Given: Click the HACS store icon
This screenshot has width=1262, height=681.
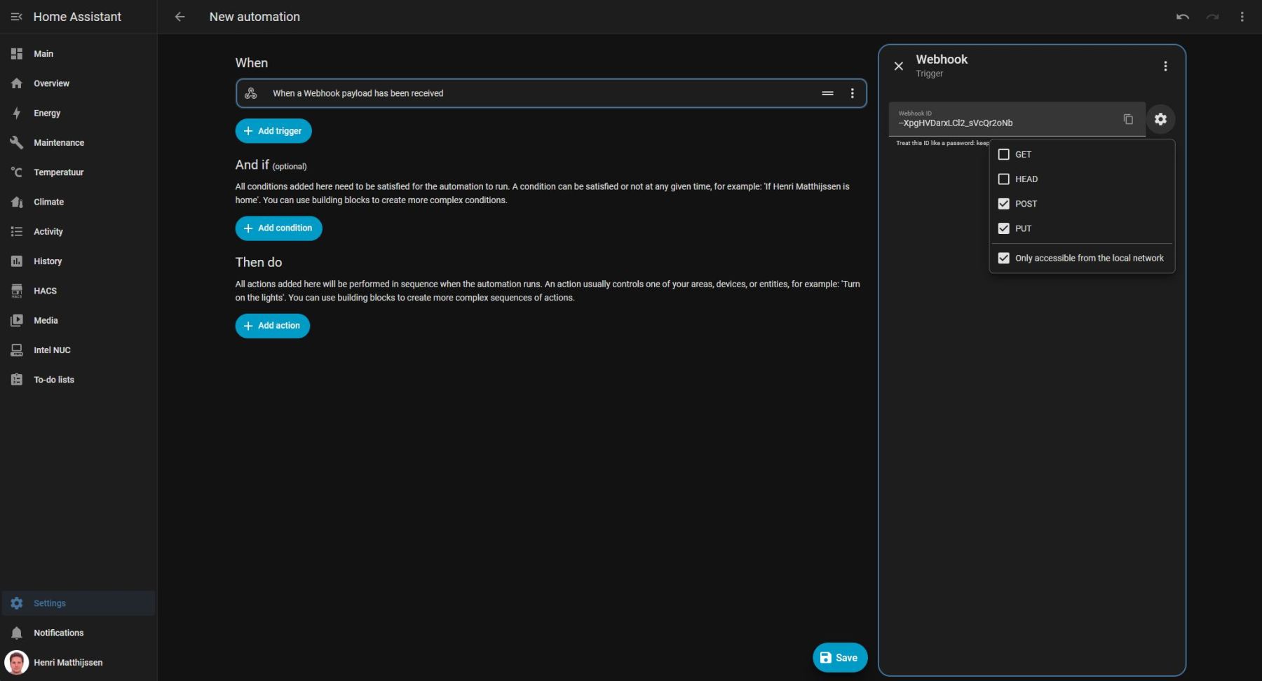Looking at the screenshot, I should coord(17,291).
